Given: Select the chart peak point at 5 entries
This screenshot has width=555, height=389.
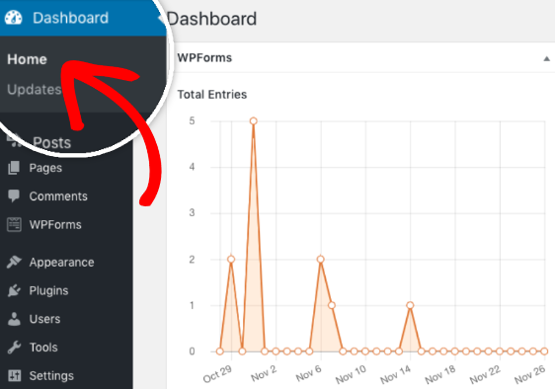Looking at the screenshot, I should coord(253,121).
